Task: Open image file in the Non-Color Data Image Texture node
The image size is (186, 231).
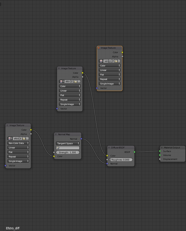Action: (24, 139)
